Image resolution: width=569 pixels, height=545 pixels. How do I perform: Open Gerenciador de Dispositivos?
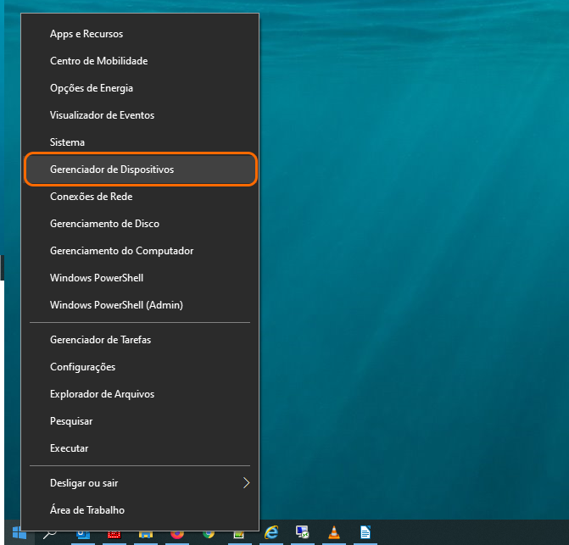click(x=141, y=170)
